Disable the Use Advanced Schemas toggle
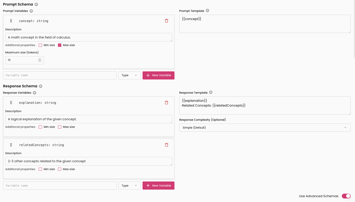 tap(346, 196)
